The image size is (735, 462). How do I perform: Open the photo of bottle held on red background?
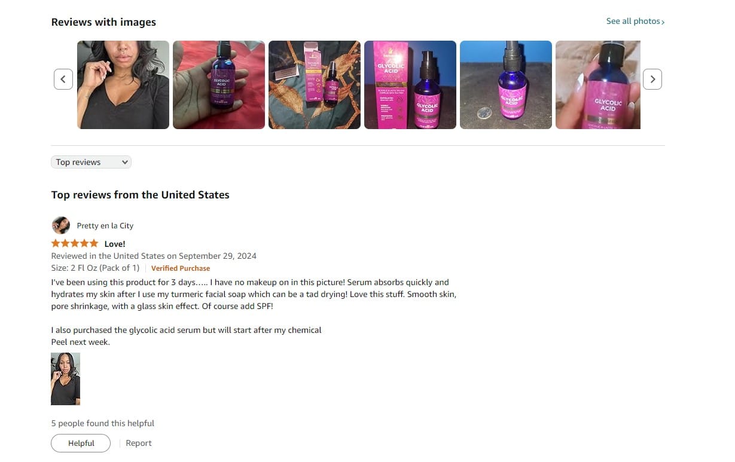[219, 85]
